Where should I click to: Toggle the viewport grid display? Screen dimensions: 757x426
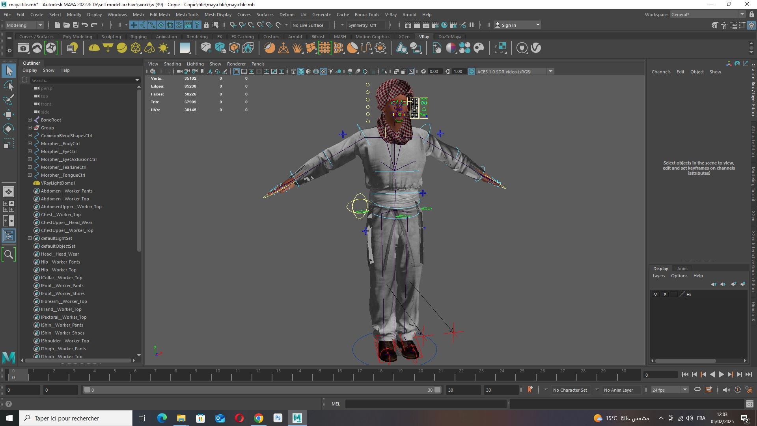pos(236,71)
